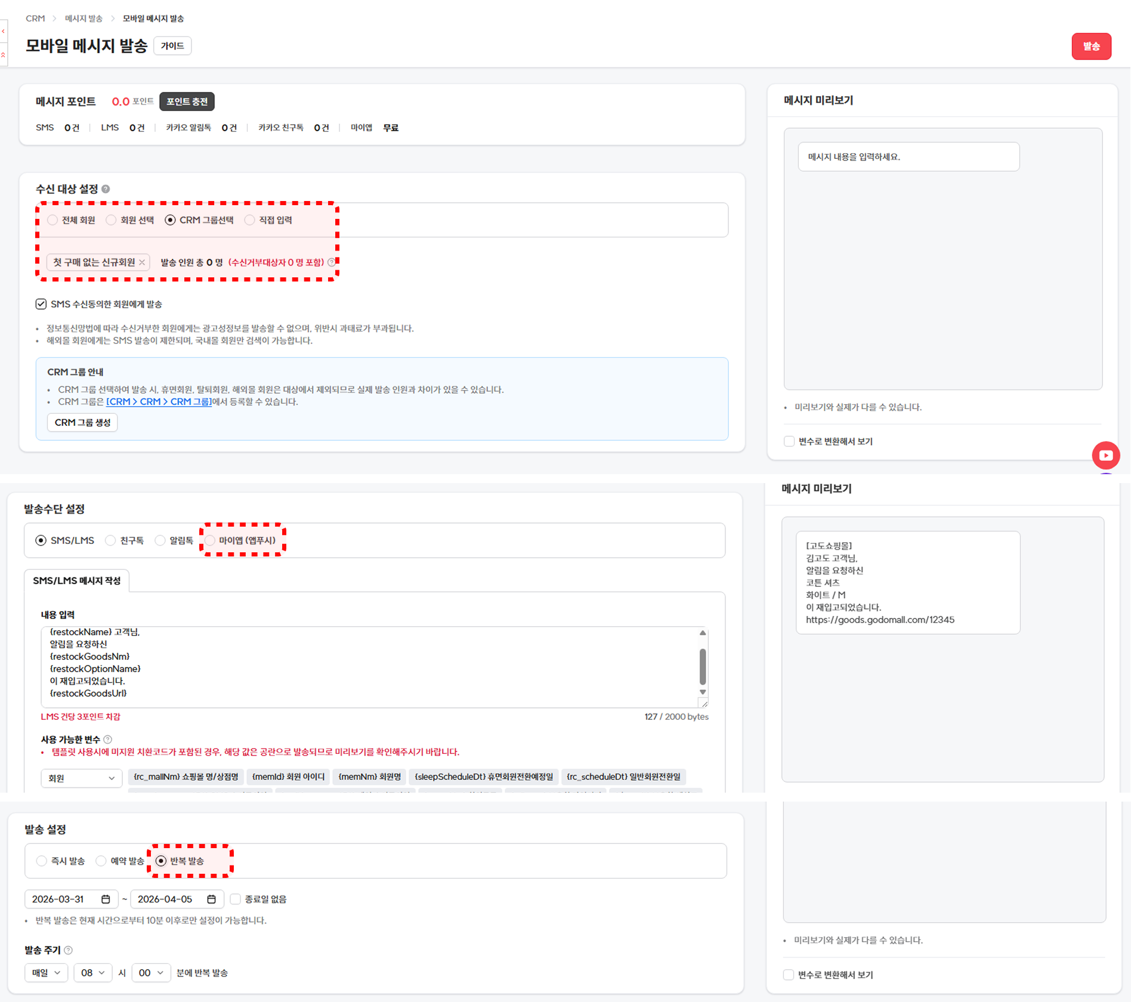Toggle 'SMS 수신동의한 회원에게 발송' checkbox
Viewport: 1131px width, 1002px height.
(x=41, y=304)
